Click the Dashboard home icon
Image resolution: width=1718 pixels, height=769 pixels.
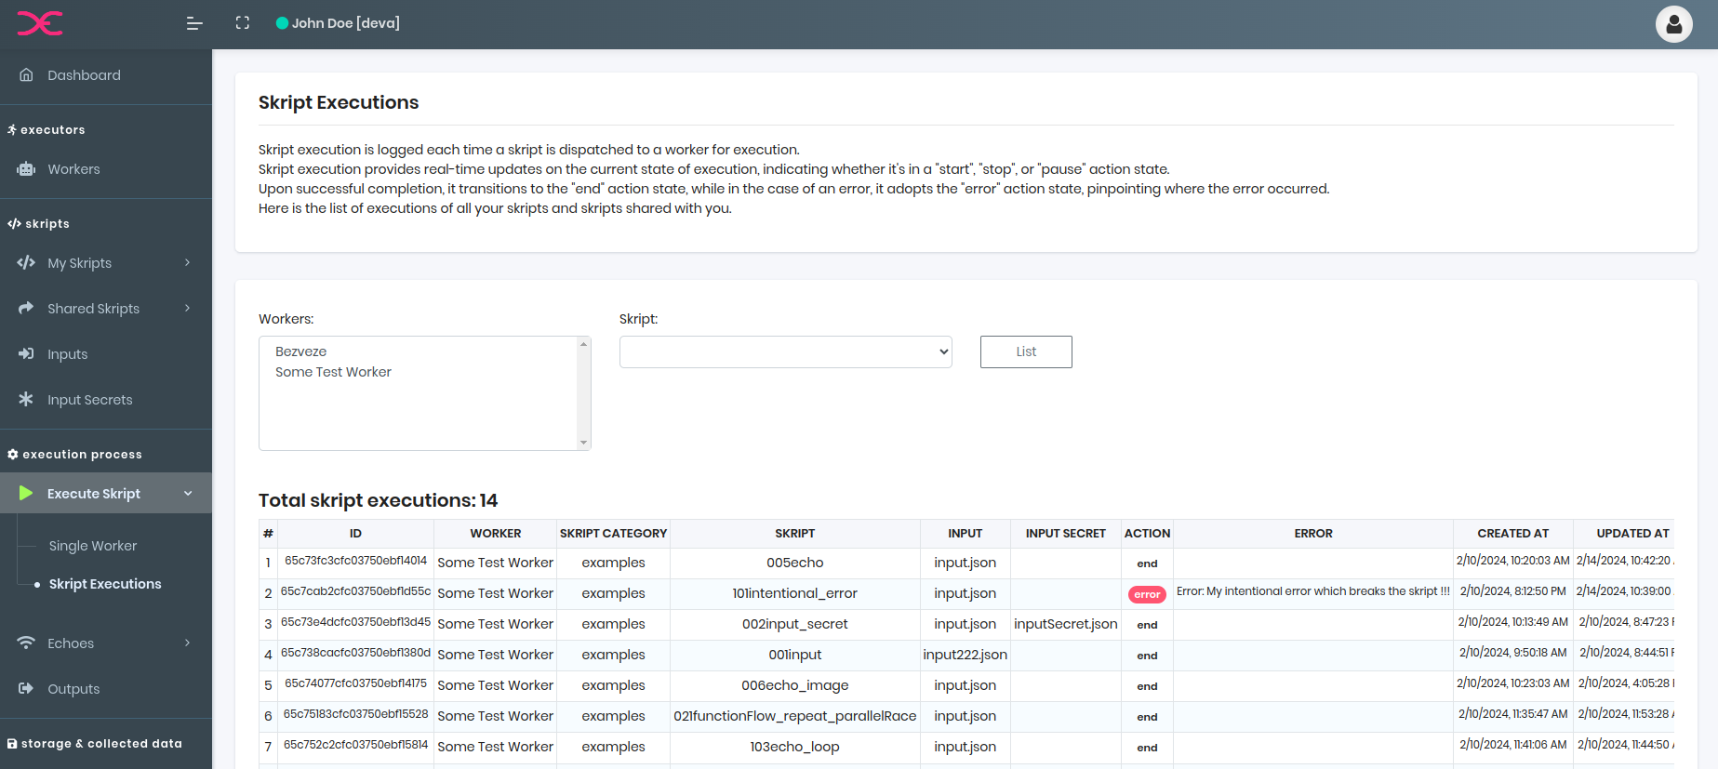(27, 75)
